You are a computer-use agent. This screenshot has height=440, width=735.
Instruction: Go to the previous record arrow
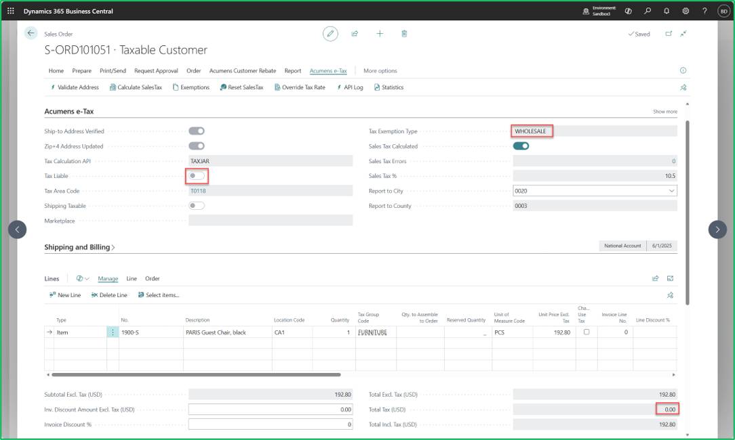[18, 229]
